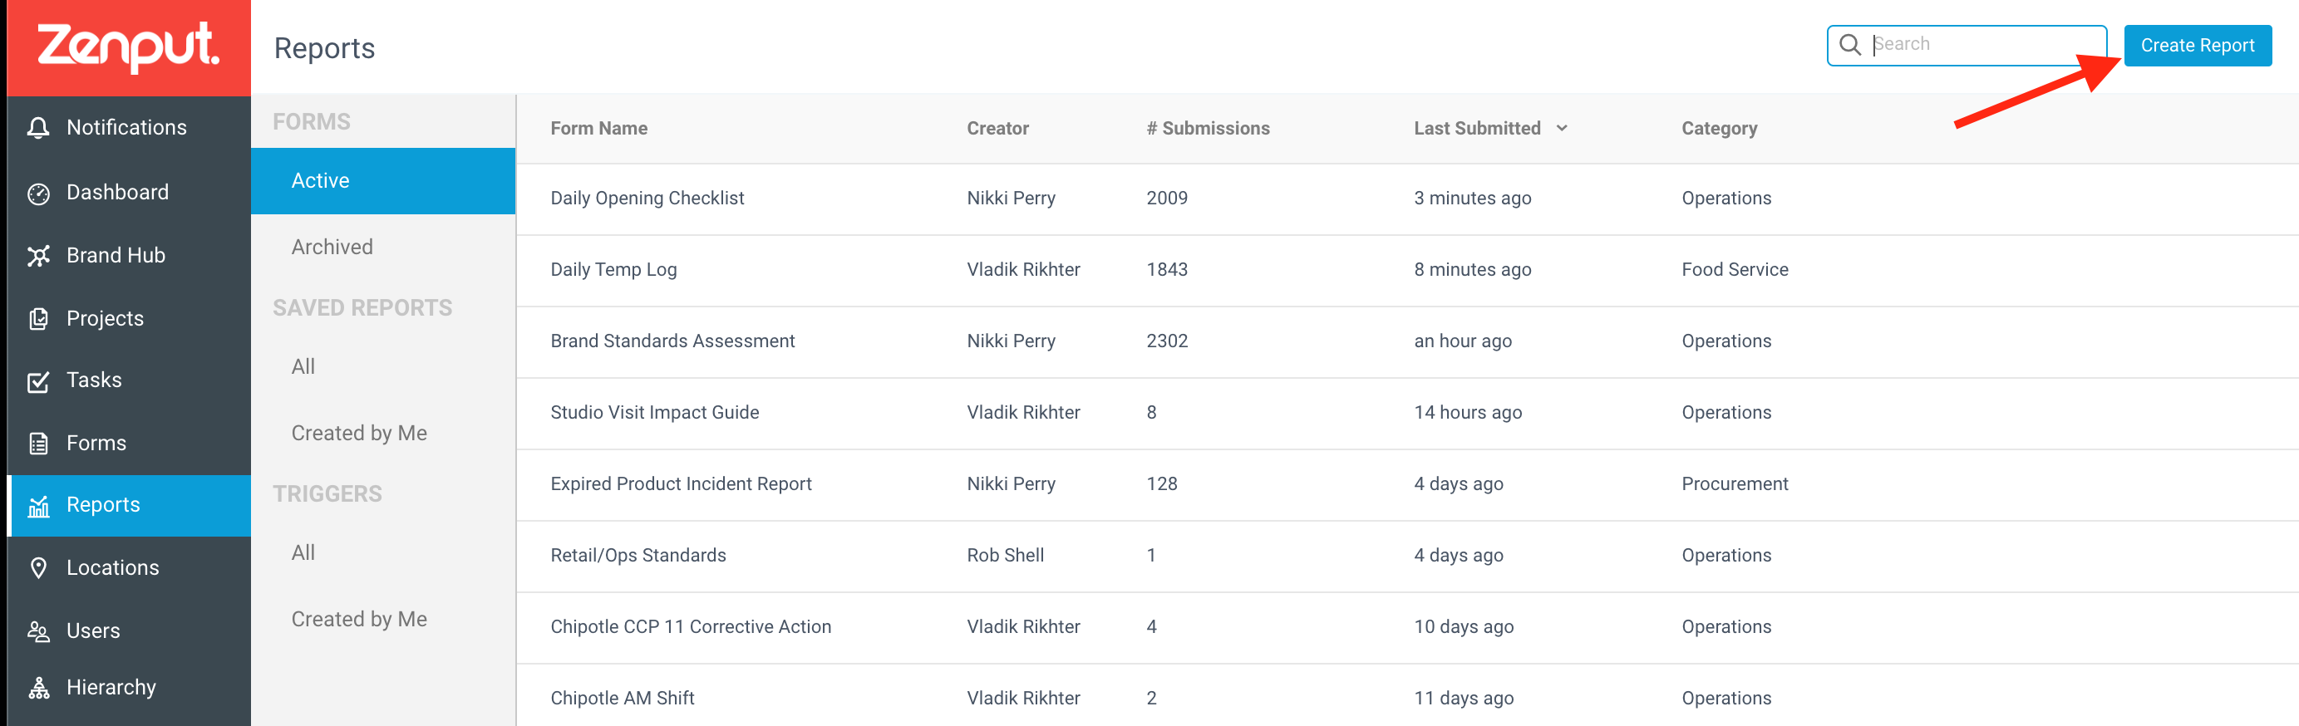The height and width of the screenshot is (726, 2299).
Task: Sort by the Form Name column header
Action: coord(598,129)
